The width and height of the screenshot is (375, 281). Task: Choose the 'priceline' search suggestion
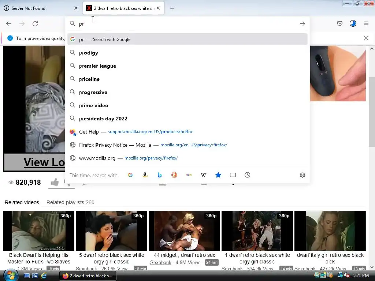pos(187,79)
